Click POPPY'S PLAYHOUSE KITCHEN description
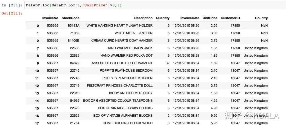The image size is (286, 127). pos(127,78)
